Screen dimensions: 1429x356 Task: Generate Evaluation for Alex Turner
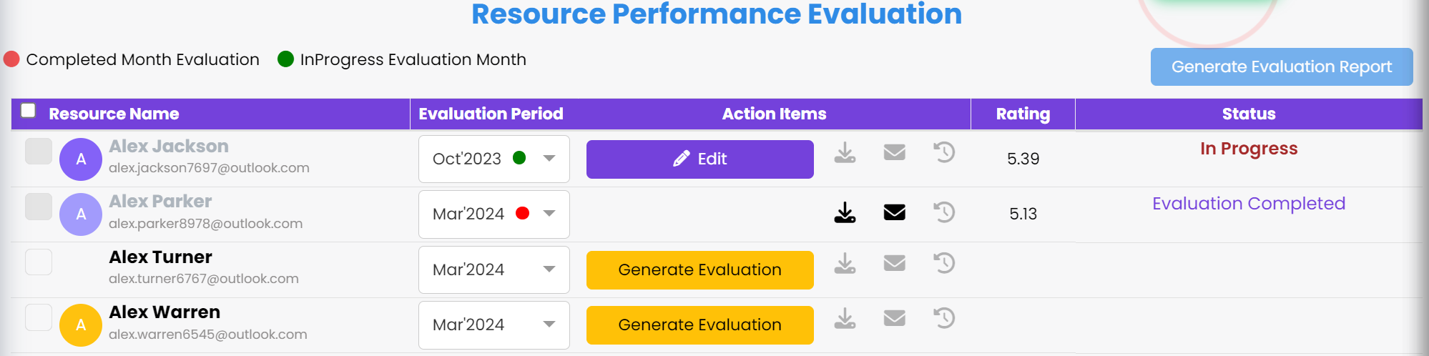(x=700, y=270)
